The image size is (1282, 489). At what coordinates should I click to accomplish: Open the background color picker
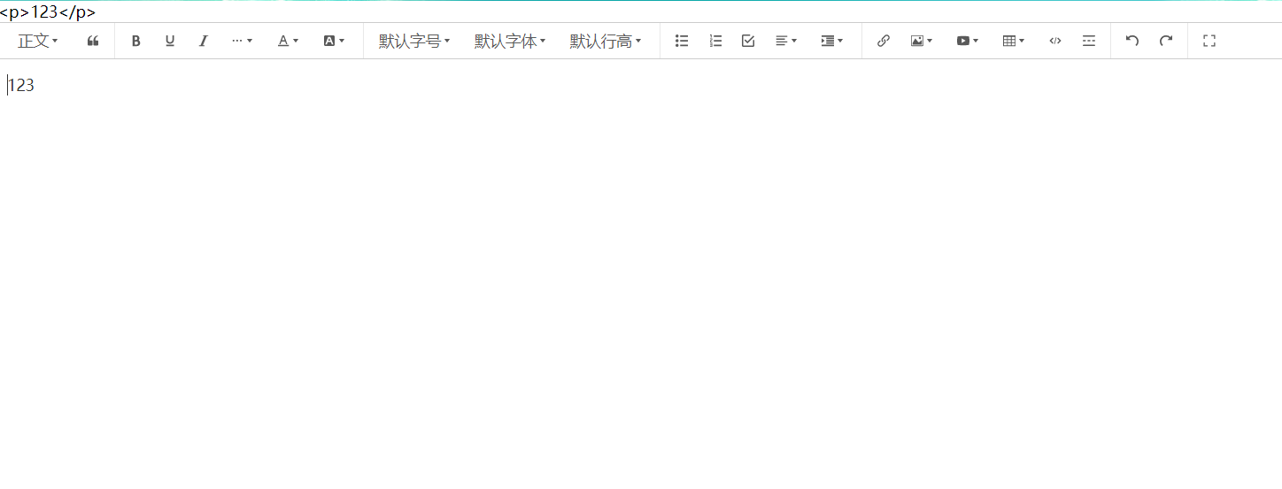pos(334,41)
